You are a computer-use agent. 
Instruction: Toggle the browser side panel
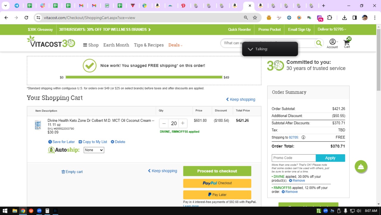pyautogui.click(x=355, y=18)
